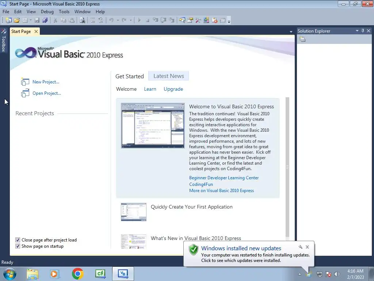This screenshot has height=281, width=374.
Task: Toggle Solution Explorer auto-hide pin
Action: coord(363,31)
